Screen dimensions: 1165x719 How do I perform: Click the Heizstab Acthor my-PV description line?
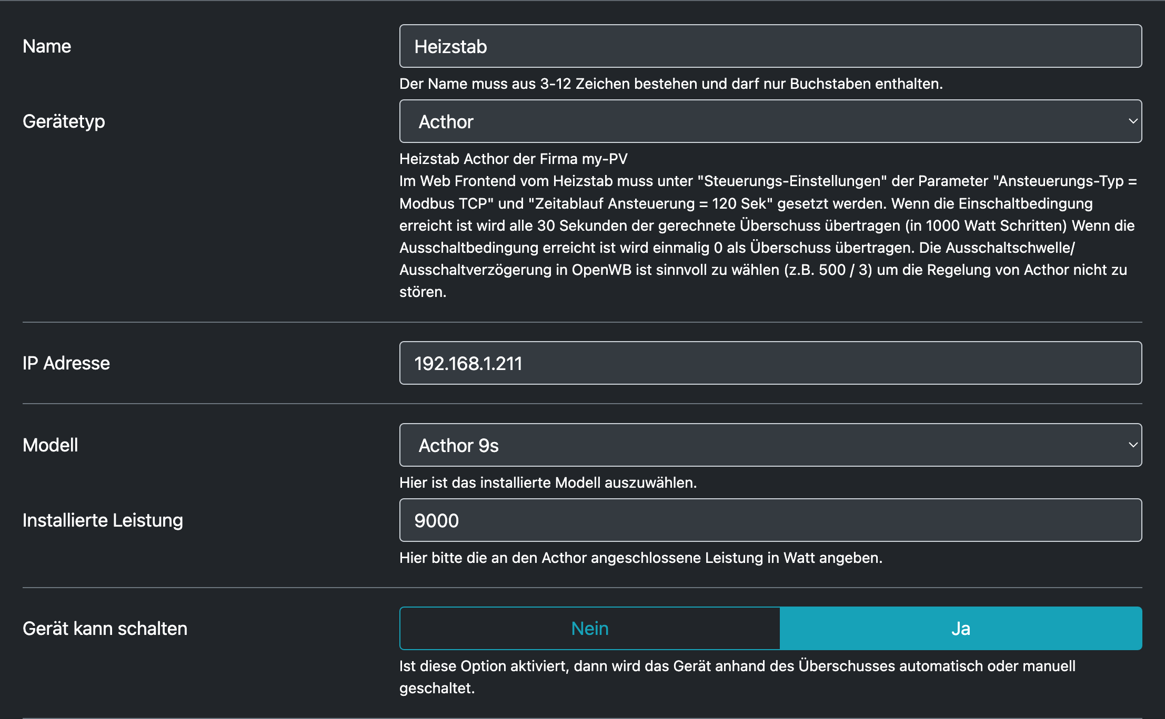click(513, 159)
